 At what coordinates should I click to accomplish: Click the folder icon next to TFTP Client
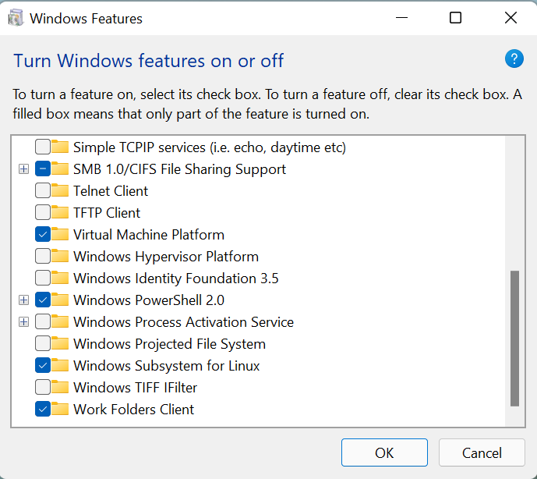click(x=60, y=213)
